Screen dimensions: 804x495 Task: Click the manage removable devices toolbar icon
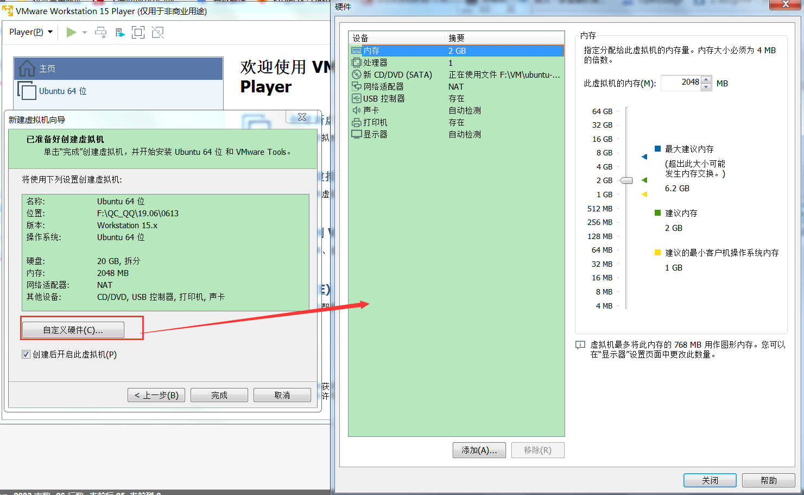[120, 33]
